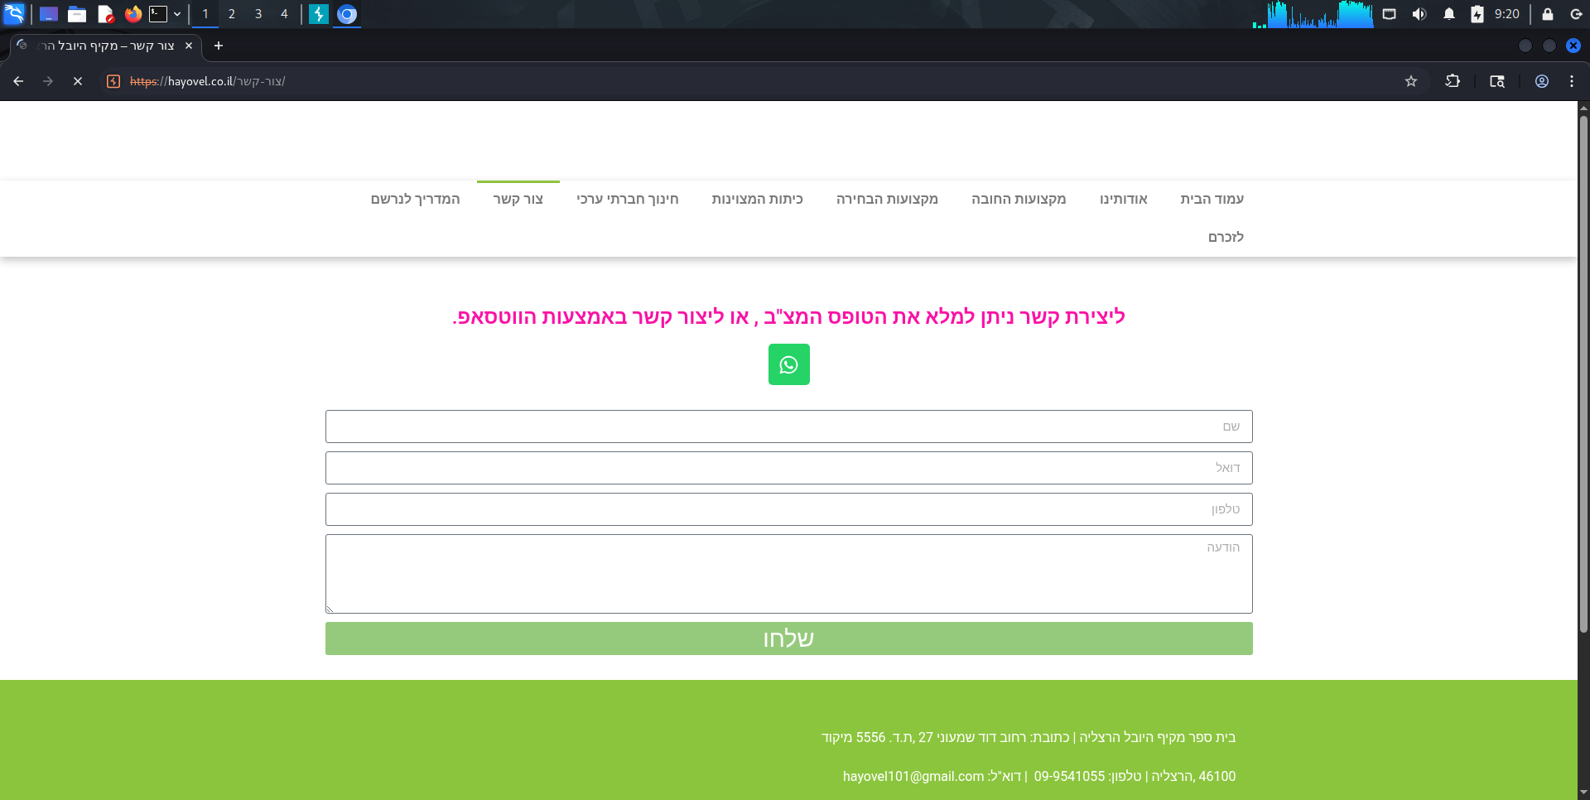Open the browser extensions puzzle icon
This screenshot has height=800, width=1590.
point(1453,81)
